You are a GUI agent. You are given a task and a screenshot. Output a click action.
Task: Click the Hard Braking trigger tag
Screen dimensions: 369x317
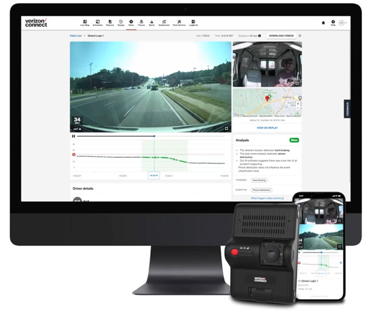point(259,180)
